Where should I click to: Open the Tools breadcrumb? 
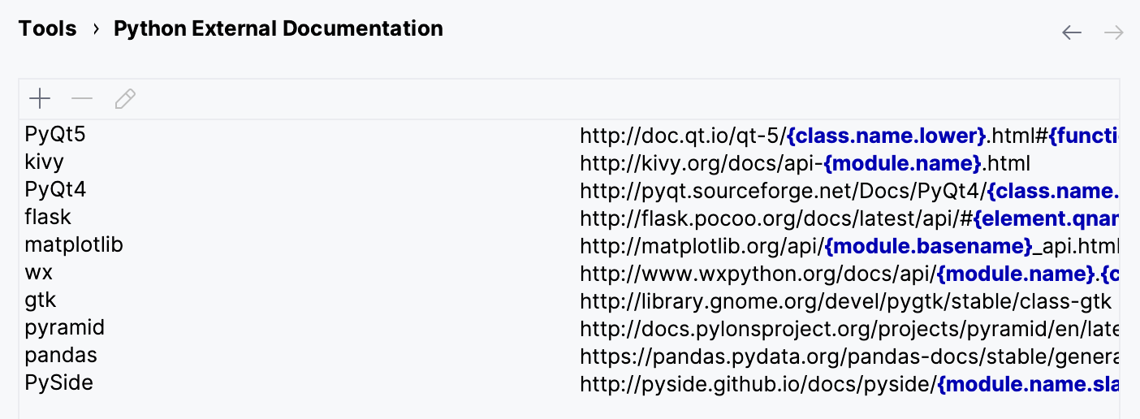[47, 28]
